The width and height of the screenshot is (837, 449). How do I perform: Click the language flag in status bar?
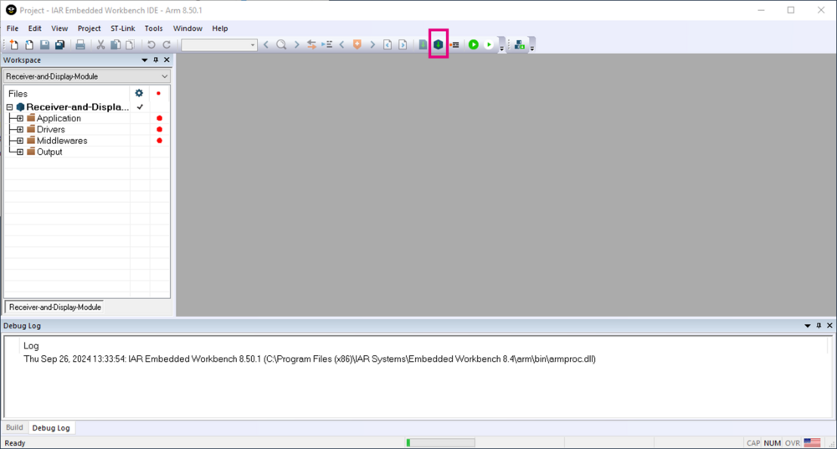(x=812, y=442)
